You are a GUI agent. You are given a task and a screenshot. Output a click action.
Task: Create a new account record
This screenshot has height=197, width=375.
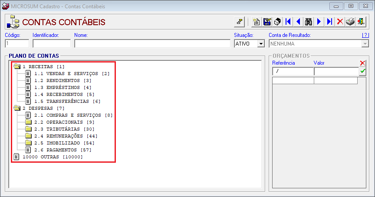pyautogui.click(x=256, y=22)
